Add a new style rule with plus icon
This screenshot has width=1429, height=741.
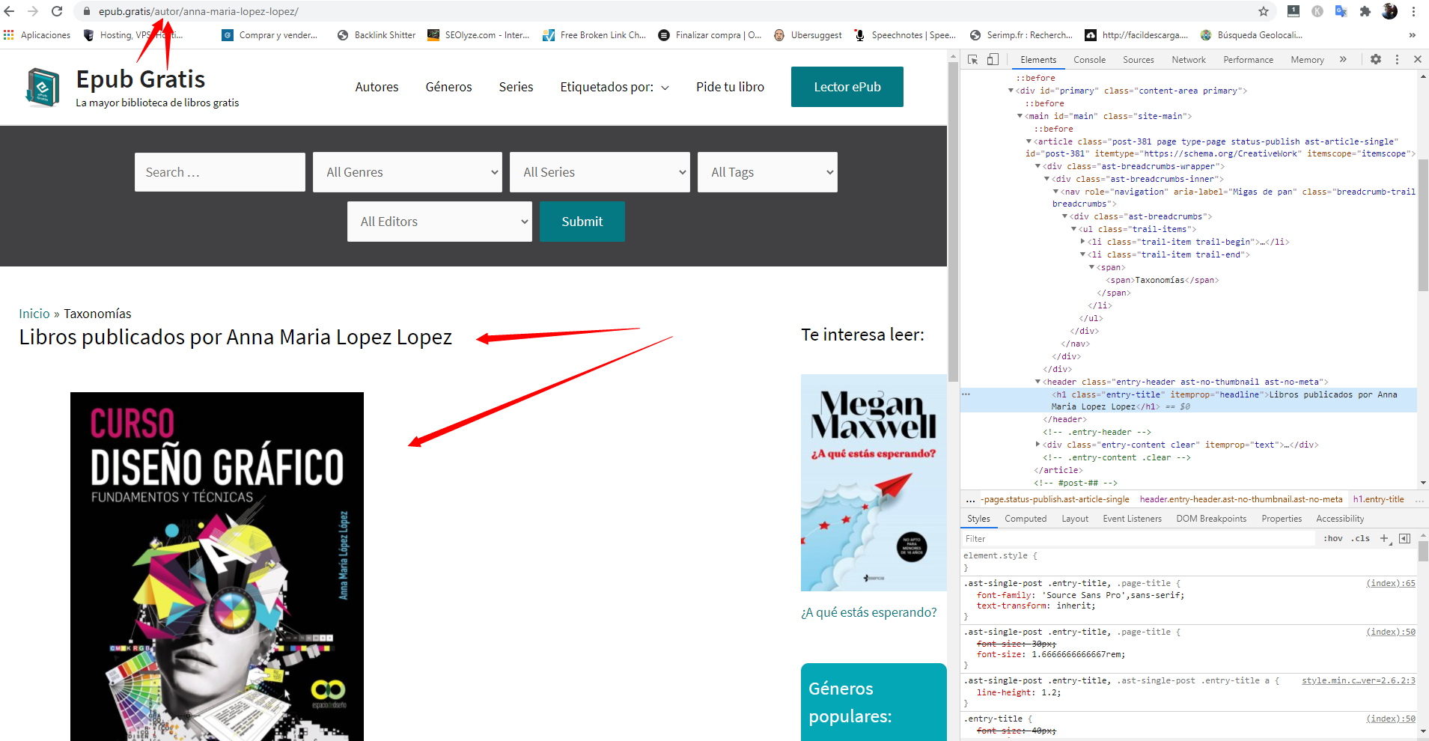tap(1384, 538)
